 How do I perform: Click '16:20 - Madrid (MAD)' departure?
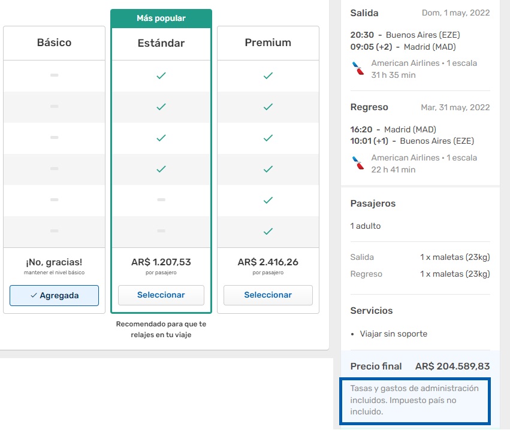pyautogui.click(x=393, y=129)
